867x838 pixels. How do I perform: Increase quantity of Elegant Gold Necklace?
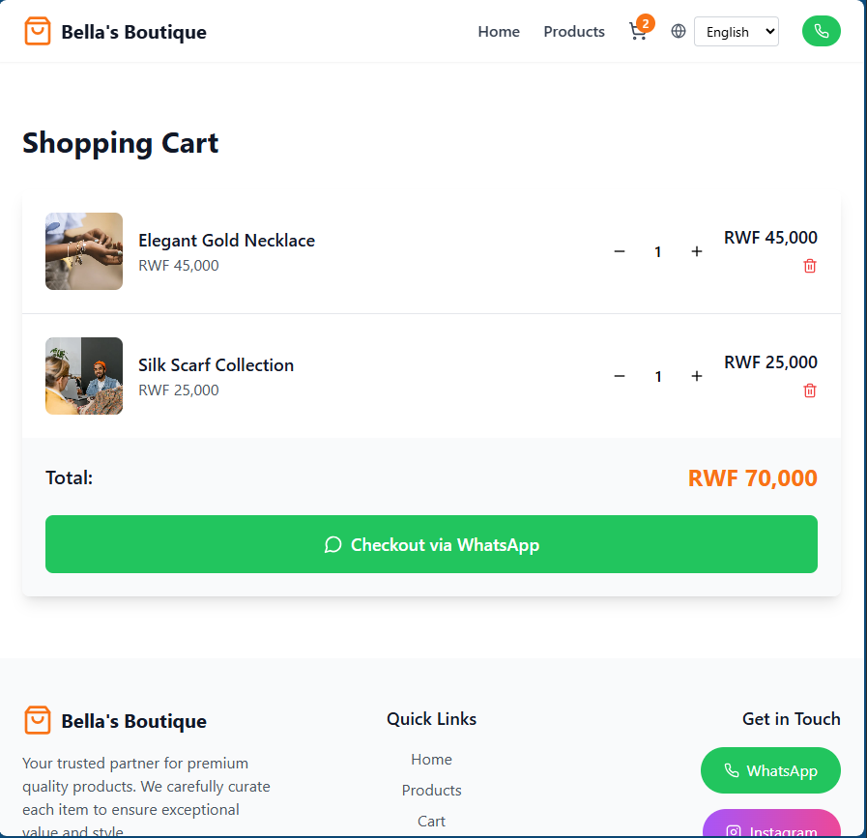(x=696, y=251)
